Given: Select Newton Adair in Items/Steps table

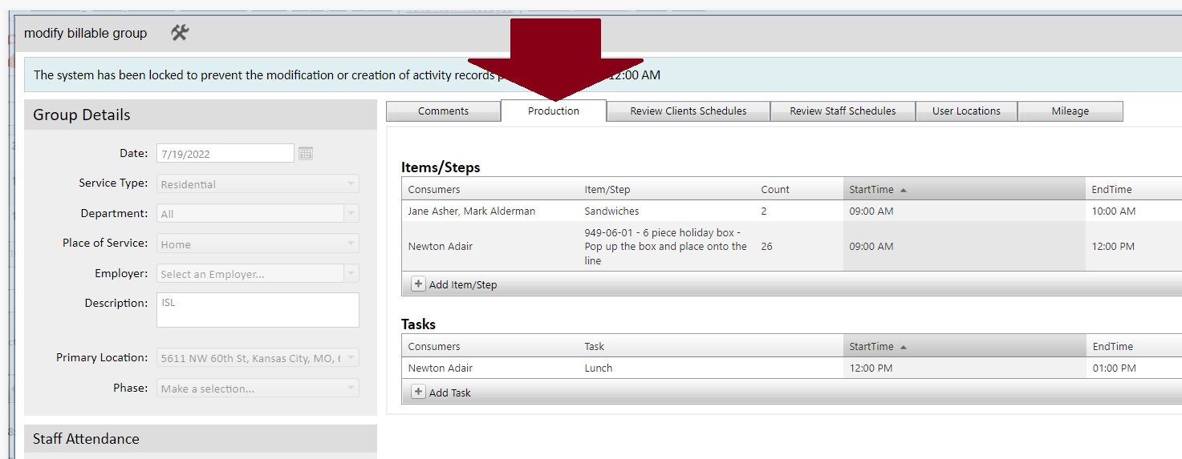Looking at the screenshot, I should click(x=441, y=246).
